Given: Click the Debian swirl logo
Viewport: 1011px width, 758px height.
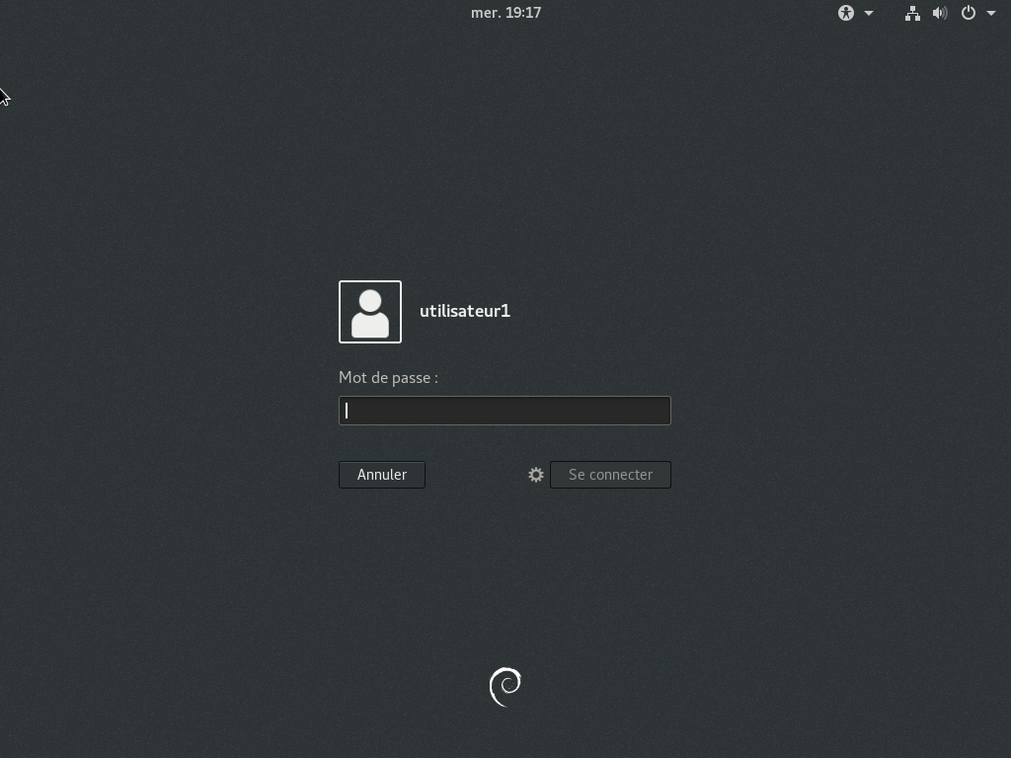Looking at the screenshot, I should (x=505, y=687).
